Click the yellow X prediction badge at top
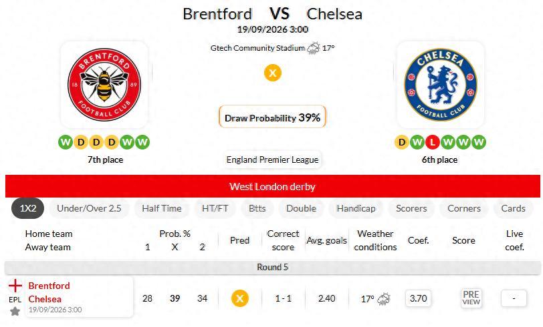The image size is (543, 327). pyautogui.click(x=273, y=73)
